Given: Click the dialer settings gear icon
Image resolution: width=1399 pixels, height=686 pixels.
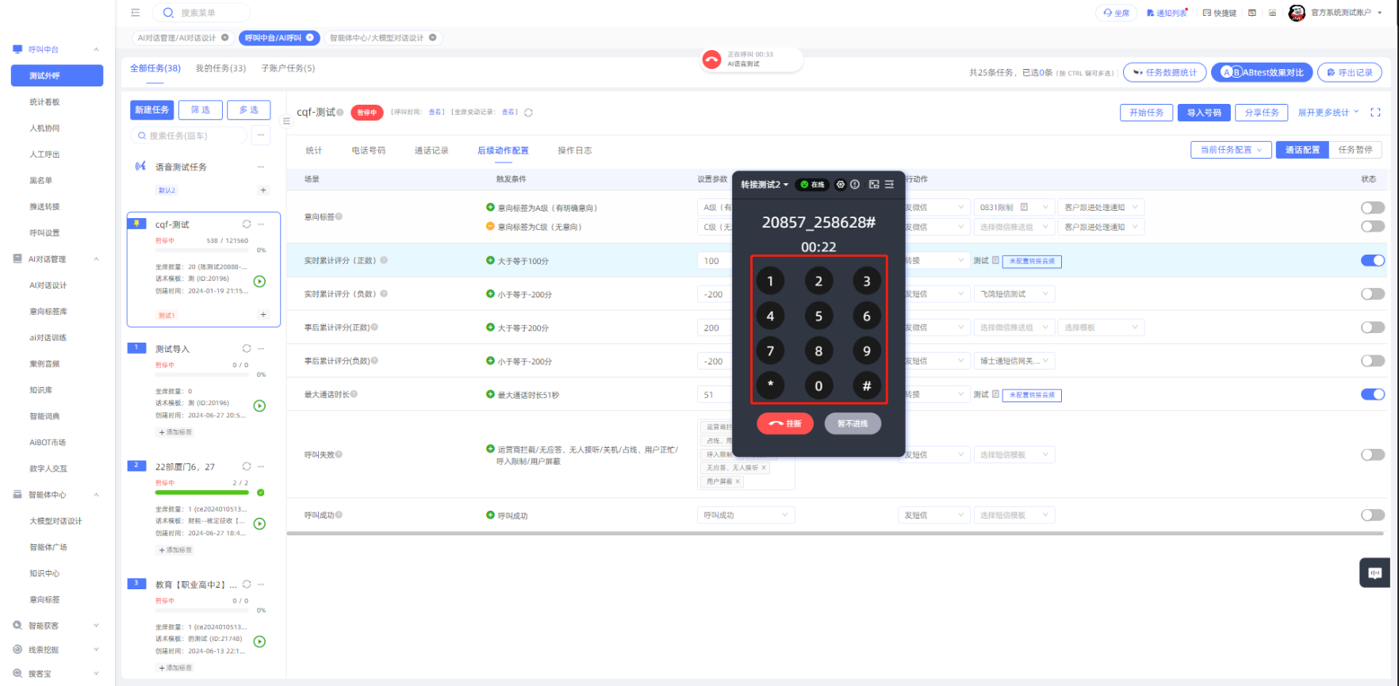Looking at the screenshot, I should click(841, 184).
